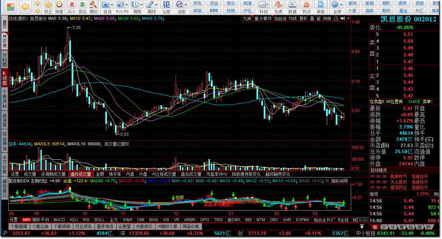Open the 数据 PE data icon
442x239 pixels.
tap(292, 4)
